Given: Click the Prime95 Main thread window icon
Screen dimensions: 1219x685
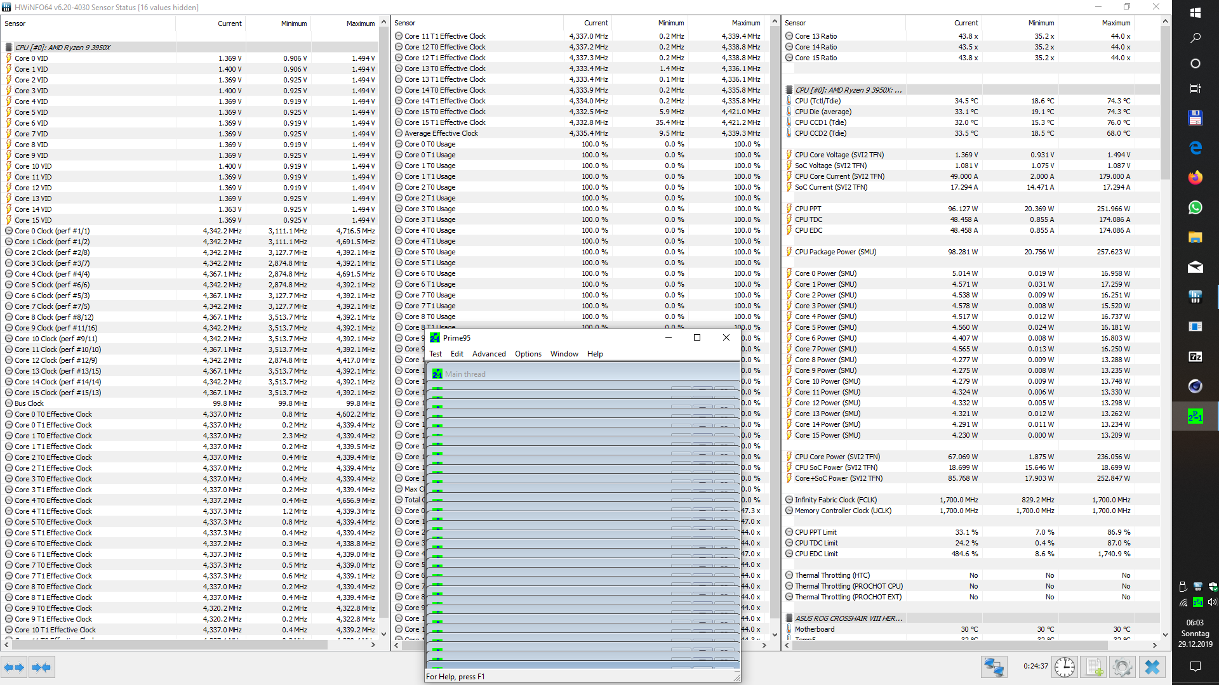Looking at the screenshot, I should pos(437,374).
